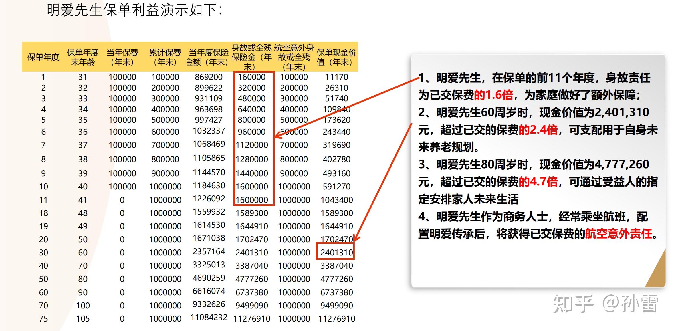Image resolution: width=676 pixels, height=331 pixels.
Task: Click the red text 的4.7倍
Action: point(538,182)
